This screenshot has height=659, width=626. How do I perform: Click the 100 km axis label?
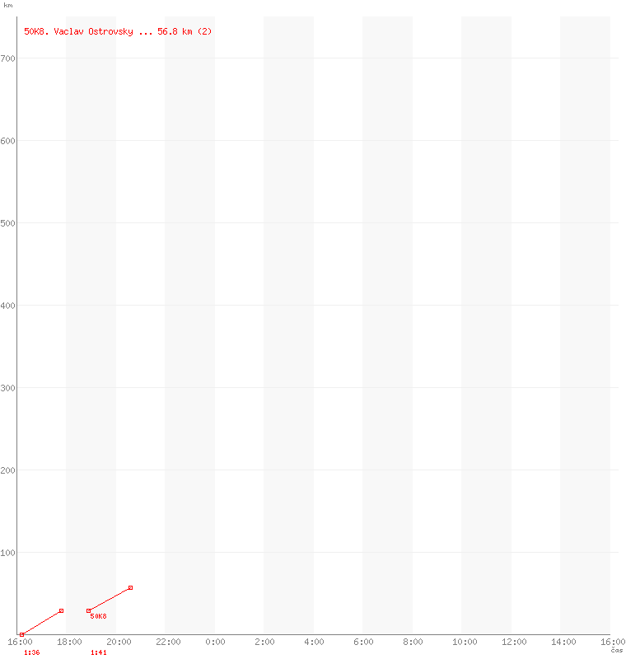[x=8, y=553]
